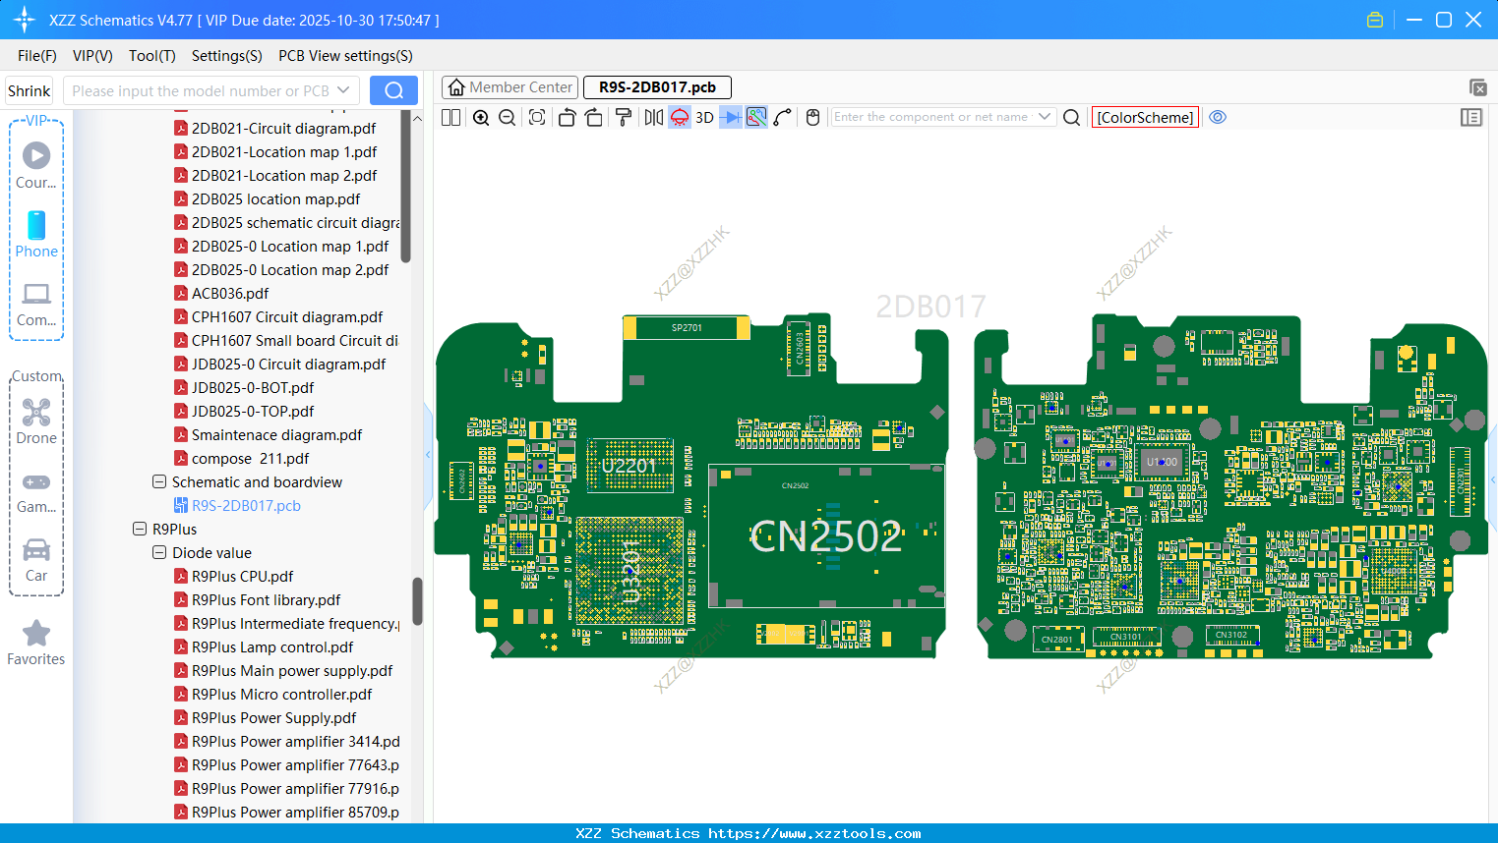This screenshot has height=843, width=1498.
Task: Toggle the eye visibility icon
Action: coord(1218,117)
